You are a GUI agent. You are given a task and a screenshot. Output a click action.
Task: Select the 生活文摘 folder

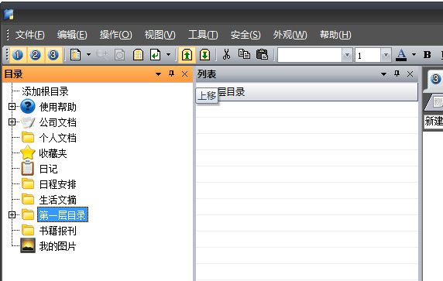57,200
